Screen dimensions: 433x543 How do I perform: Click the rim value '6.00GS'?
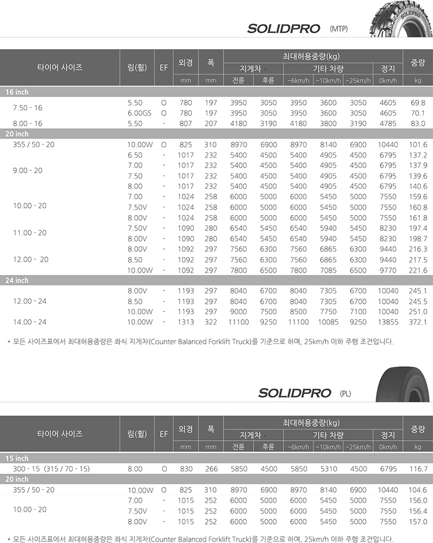tap(140, 113)
